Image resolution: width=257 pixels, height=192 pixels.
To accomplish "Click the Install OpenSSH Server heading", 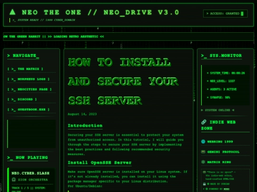I will click(x=99, y=163).
